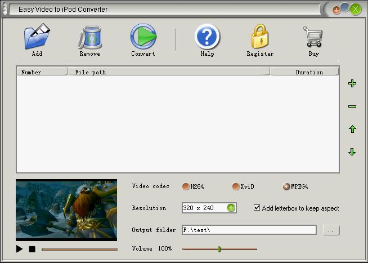Click the green plus icon beside list
This screenshot has height=263, width=368.
pyautogui.click(x=352, y=83)
